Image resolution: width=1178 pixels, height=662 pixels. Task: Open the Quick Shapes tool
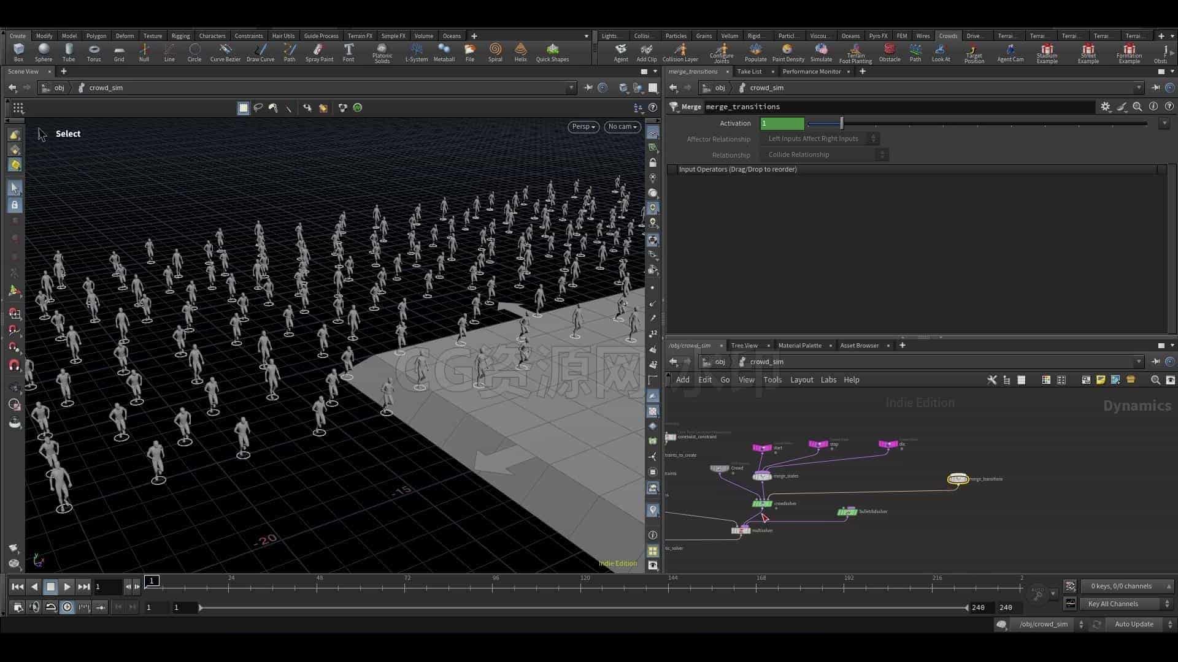tap(552, 52)
